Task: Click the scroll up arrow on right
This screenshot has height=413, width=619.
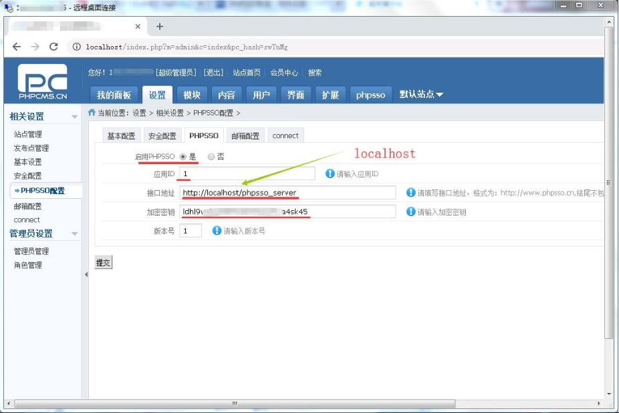Action: (x=608, y=21)
